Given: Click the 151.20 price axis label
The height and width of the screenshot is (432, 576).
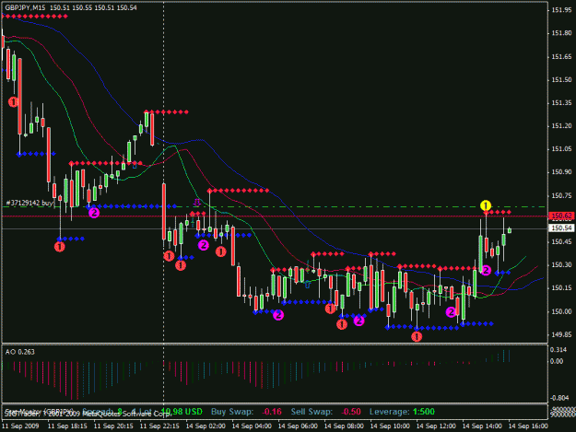Looking at the screenshot, I should click(x=561, y=126).
